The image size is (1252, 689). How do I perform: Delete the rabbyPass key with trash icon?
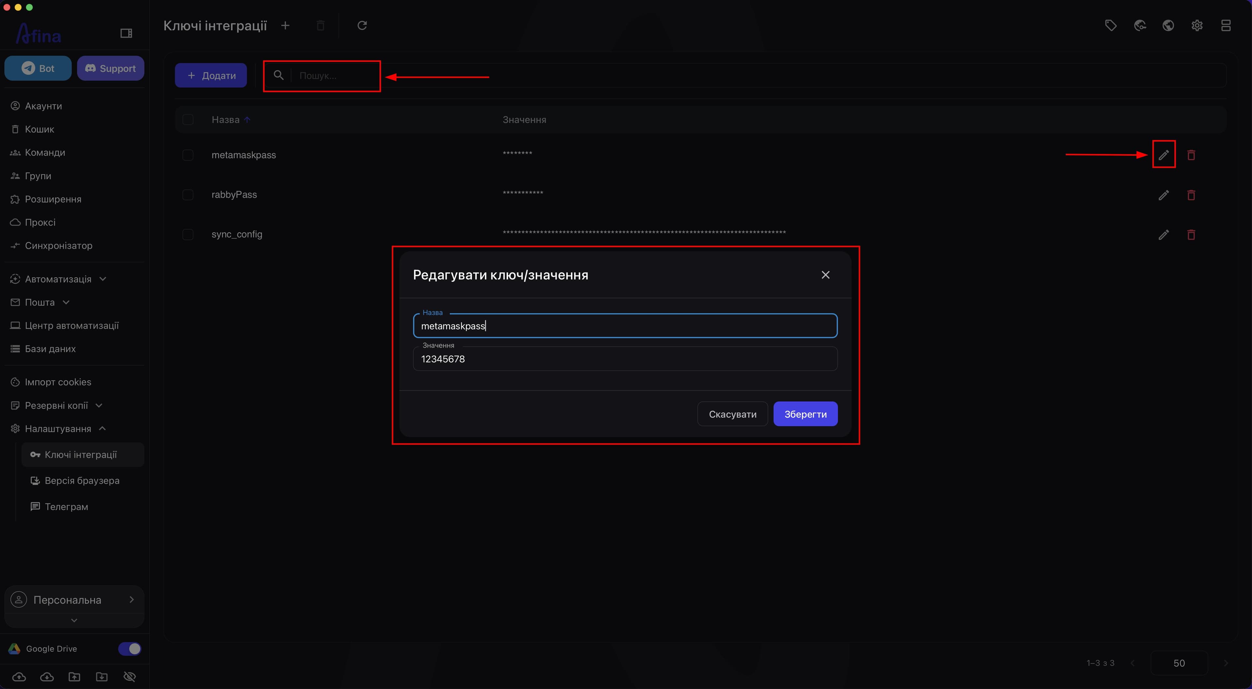click(1191, 195)
